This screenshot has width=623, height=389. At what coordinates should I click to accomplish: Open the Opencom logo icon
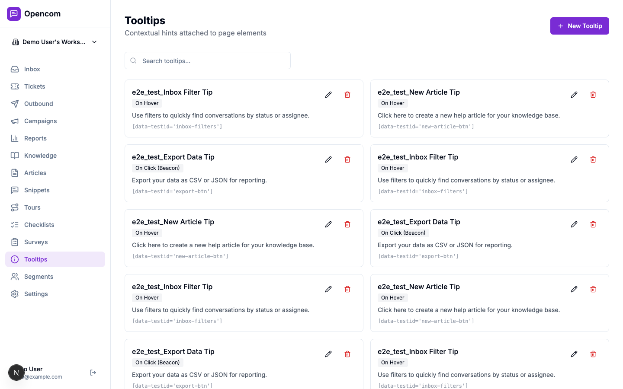[14, 13]
